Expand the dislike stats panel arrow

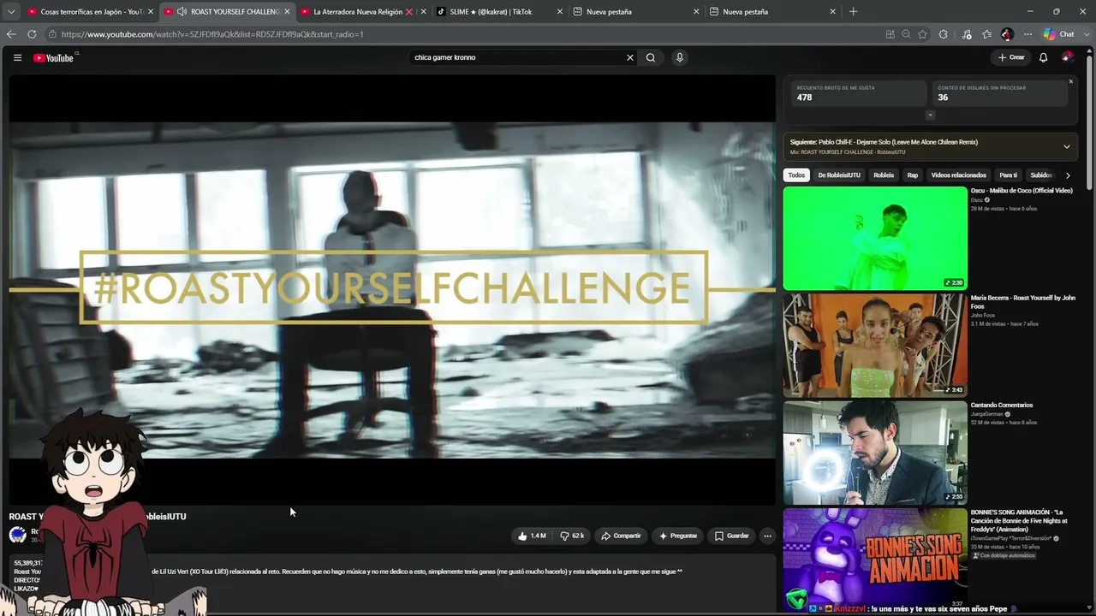[930, 115]
